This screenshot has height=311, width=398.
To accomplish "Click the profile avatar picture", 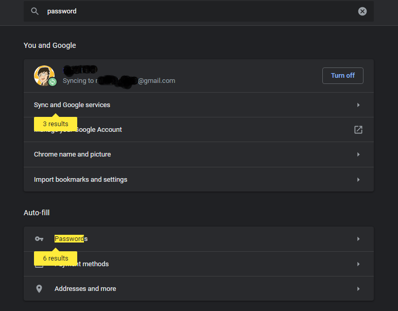I will point(44,75).
